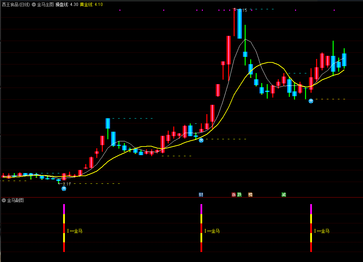363x262 pixels.
Task: Click the red 涨 event marker
Action: pos(234,195)
